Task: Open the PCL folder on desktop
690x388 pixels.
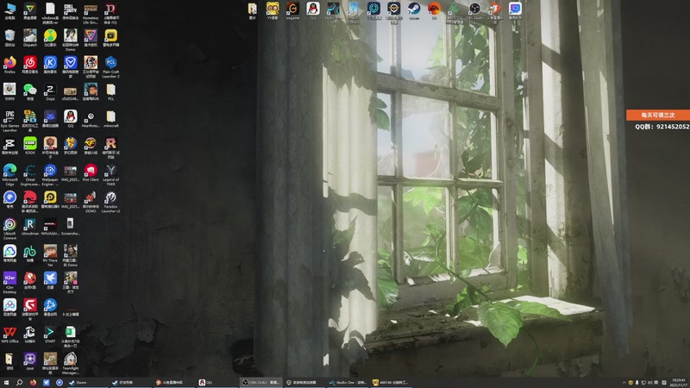Action: 111,91
